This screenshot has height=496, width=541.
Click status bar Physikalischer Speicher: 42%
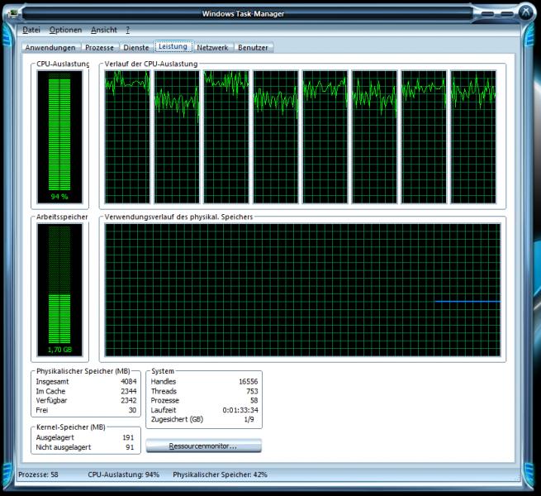point(221,475)
